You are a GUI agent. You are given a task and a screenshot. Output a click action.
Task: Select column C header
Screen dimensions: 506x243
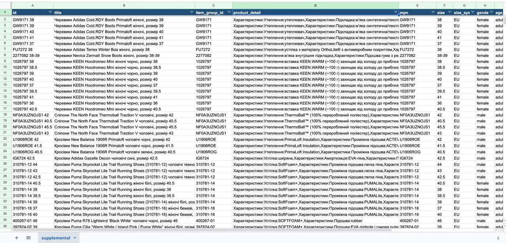point(213,6)
